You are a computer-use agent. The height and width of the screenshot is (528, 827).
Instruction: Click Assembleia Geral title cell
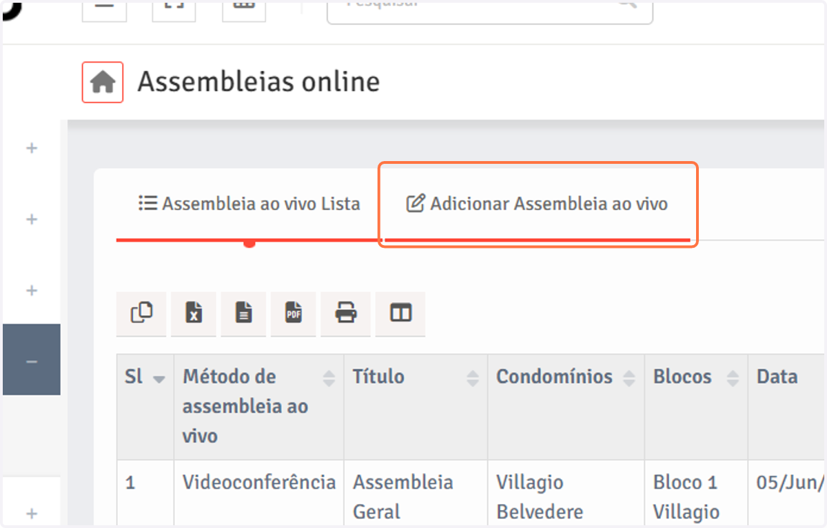click(416, 494)
